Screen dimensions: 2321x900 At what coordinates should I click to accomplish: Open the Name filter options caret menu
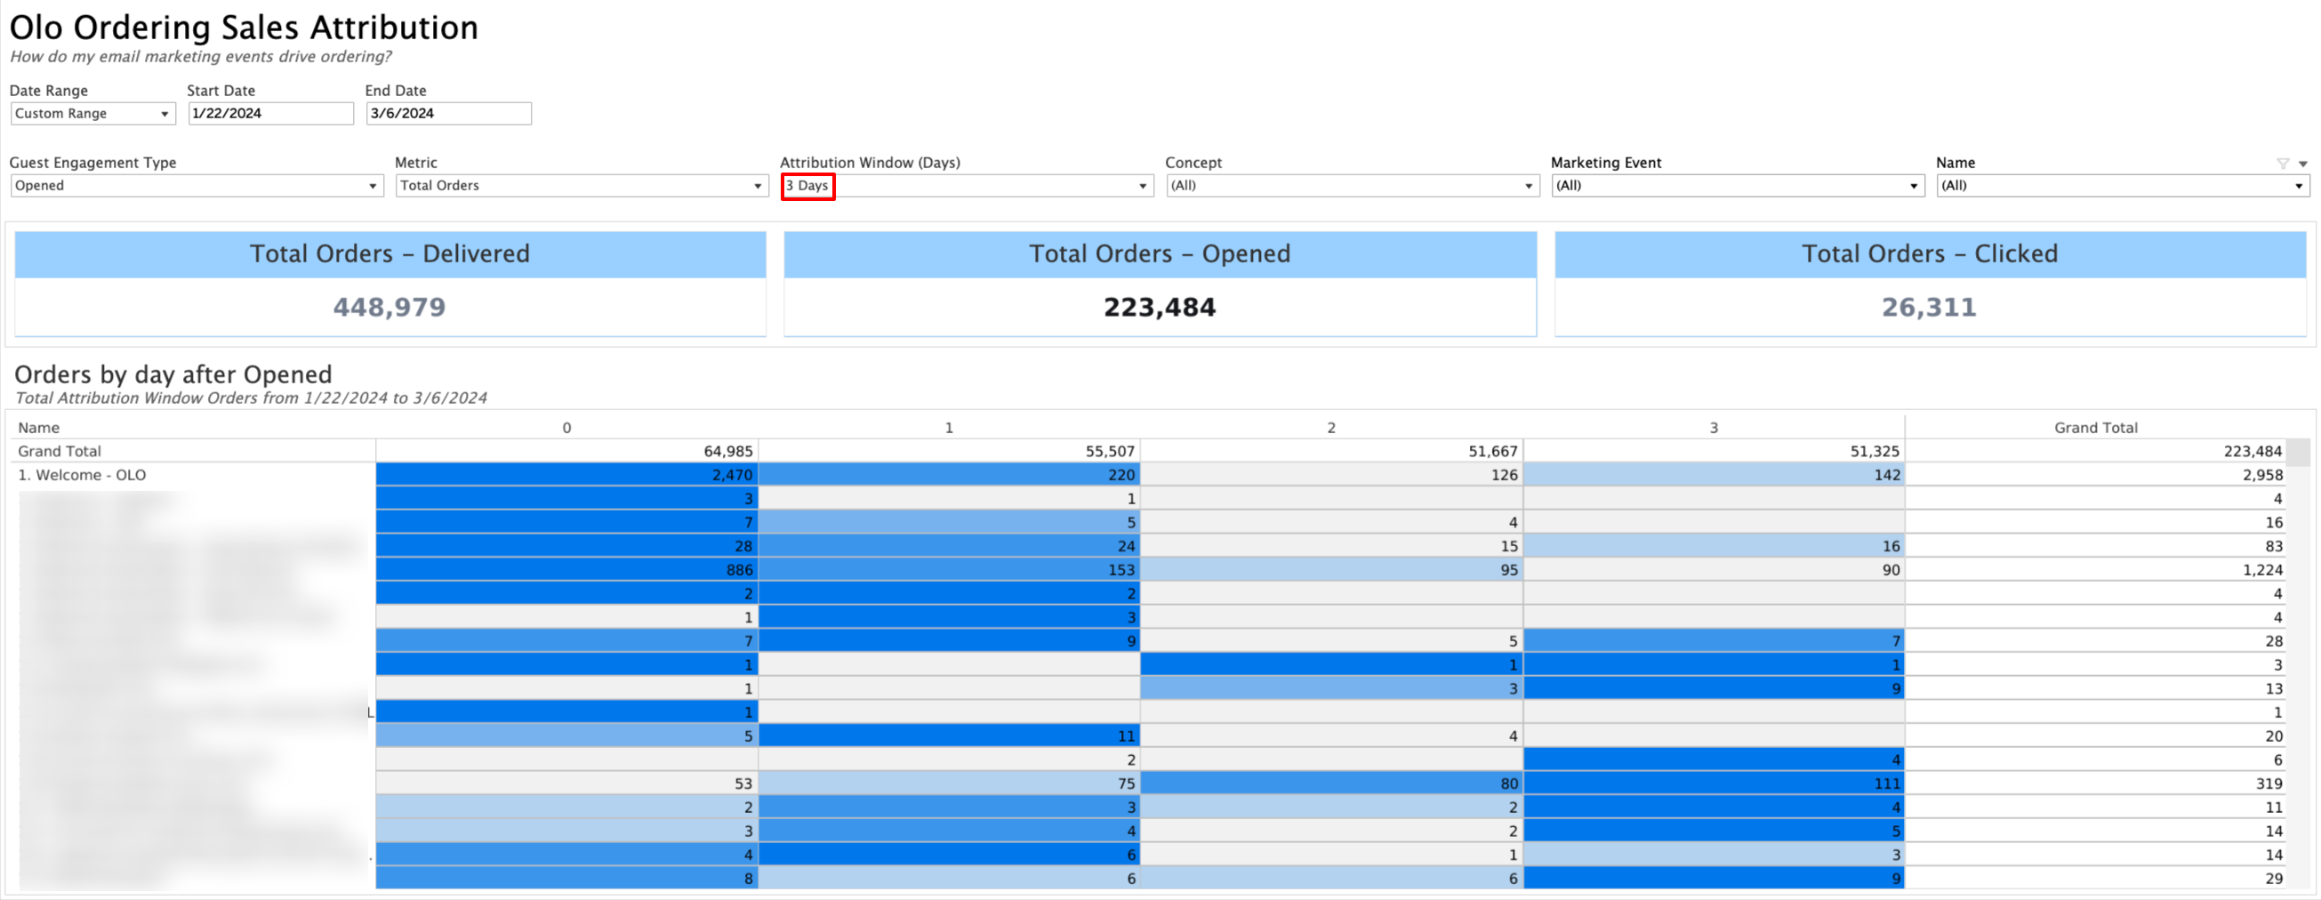point(2303,164)
